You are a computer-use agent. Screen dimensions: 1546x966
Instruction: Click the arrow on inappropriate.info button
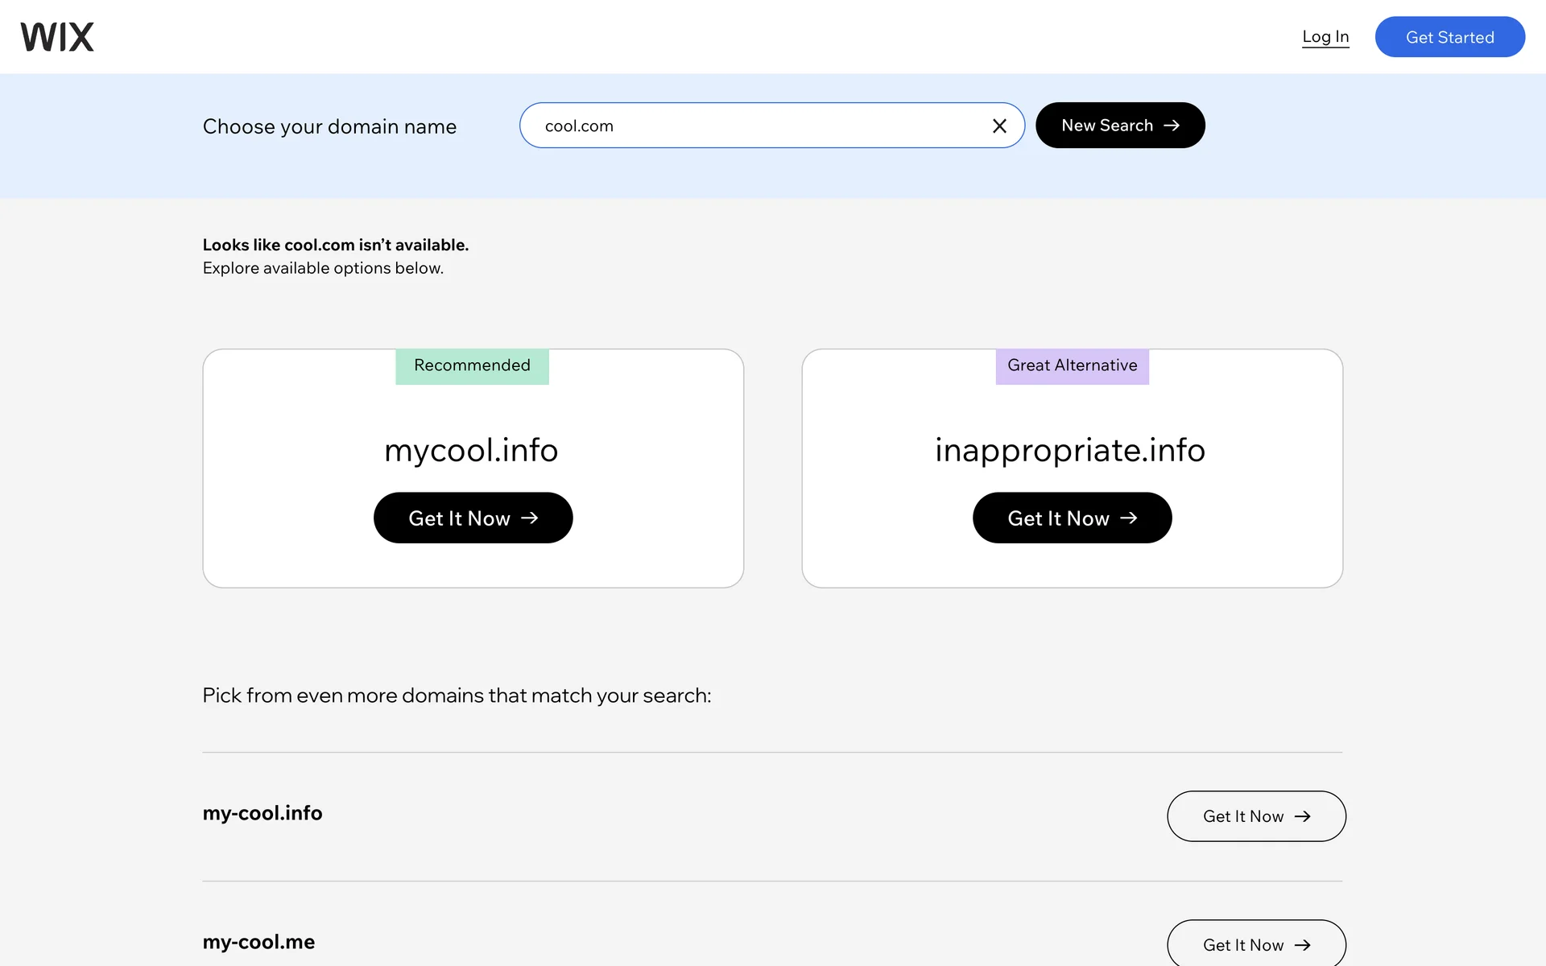coord(1129,518)
